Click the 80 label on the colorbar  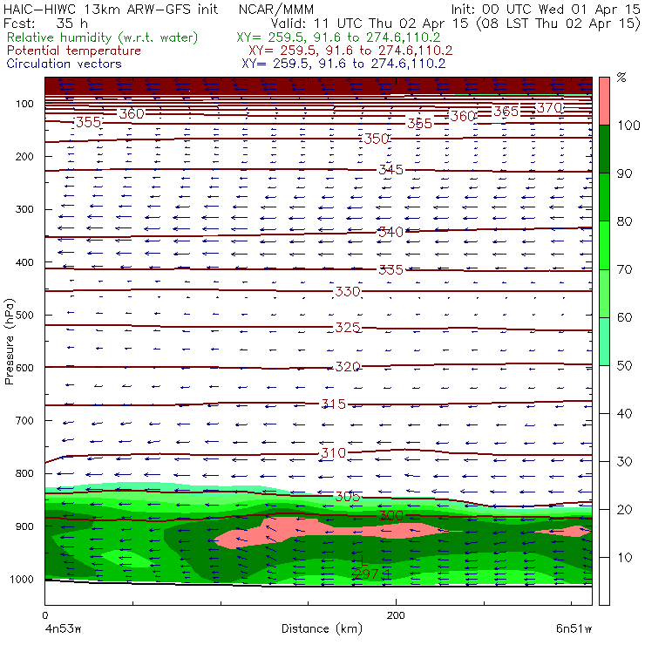(624, 221)
